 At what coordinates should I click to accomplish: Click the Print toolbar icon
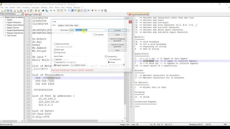pyautogui.click(x=21, y=10)
